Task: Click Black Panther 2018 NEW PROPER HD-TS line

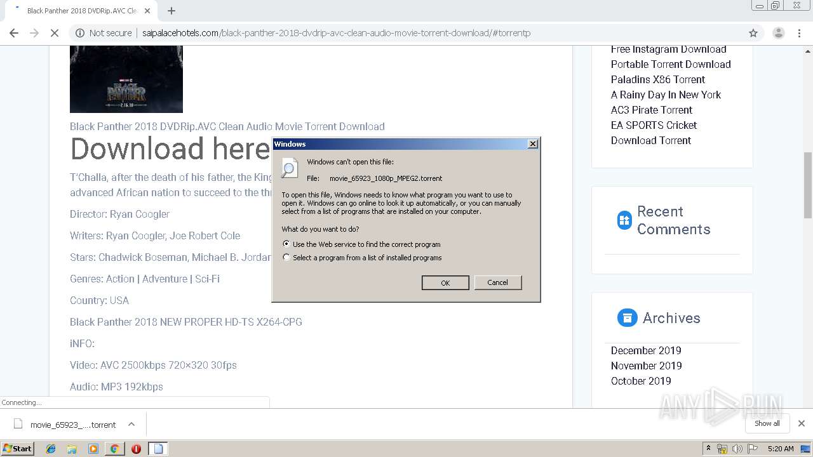Action: (x=186, y=322)
